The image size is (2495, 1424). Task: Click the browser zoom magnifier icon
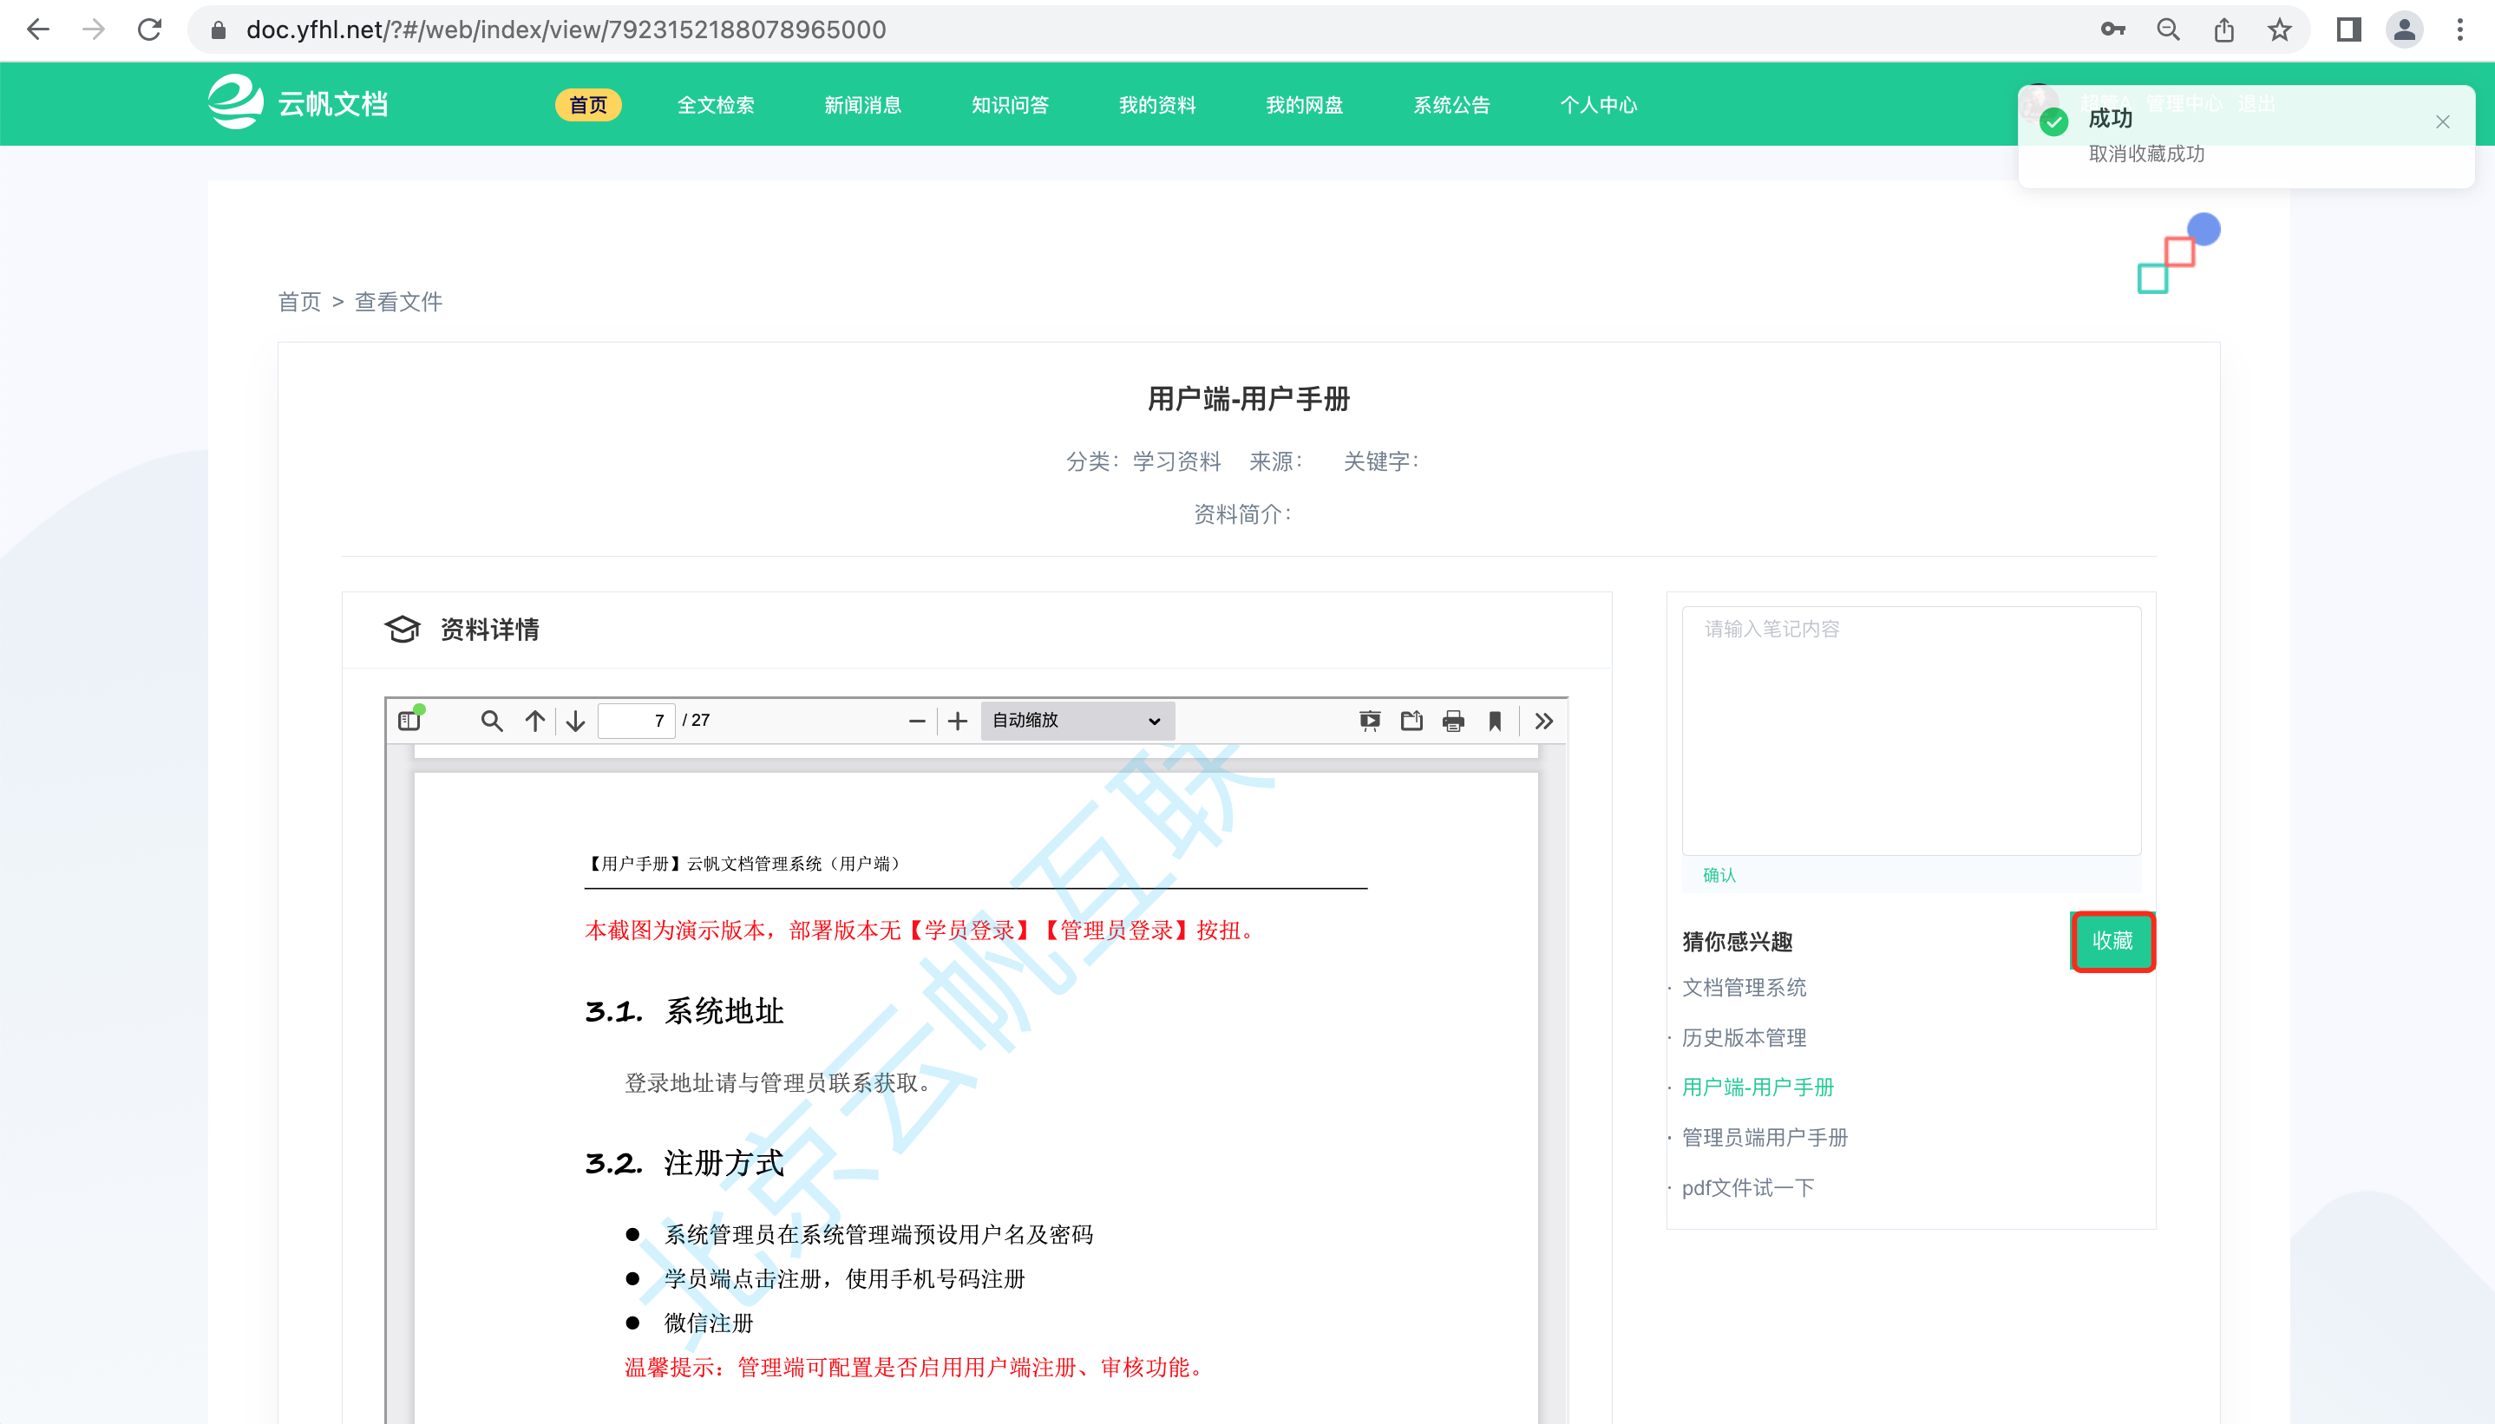coord(2168,29)
